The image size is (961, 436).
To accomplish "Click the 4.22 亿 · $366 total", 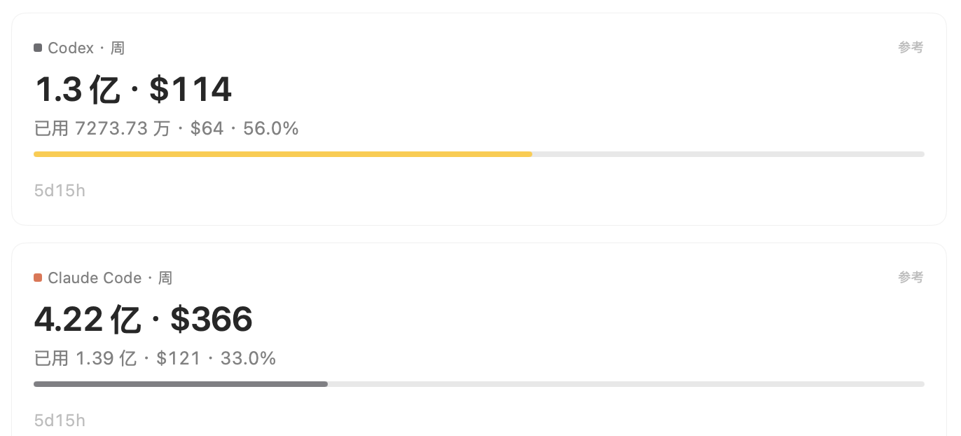I will [144, 319].
